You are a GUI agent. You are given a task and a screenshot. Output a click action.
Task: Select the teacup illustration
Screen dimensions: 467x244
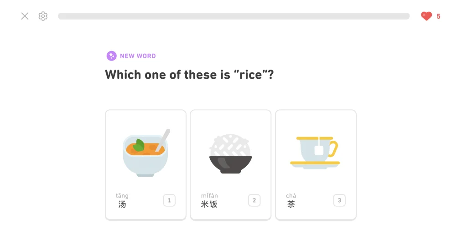315,152
